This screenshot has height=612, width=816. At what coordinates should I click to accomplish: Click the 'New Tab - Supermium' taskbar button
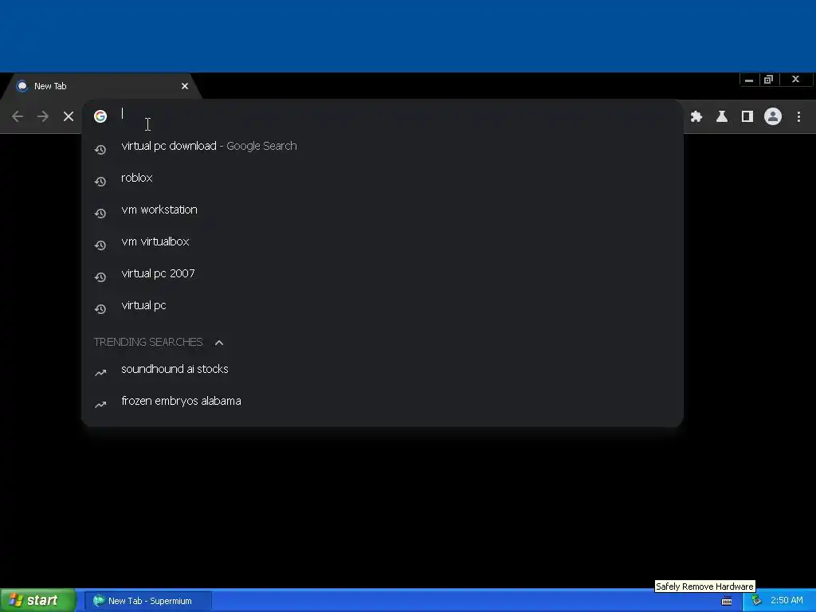click(x=148, y=601)
